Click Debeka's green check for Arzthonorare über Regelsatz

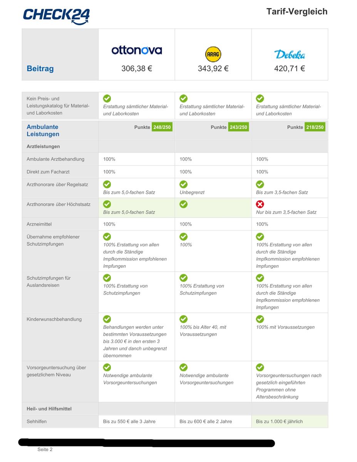[x=260, y=184]
